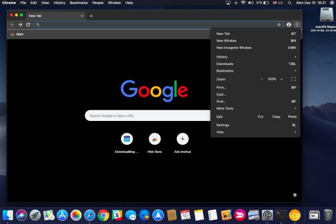Open the App Store dock icon
336x224 pixels.
pyautogui.click(x=62, y=215)
